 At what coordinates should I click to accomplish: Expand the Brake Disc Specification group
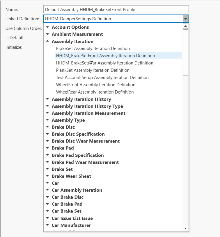click(x=48, y=134)
